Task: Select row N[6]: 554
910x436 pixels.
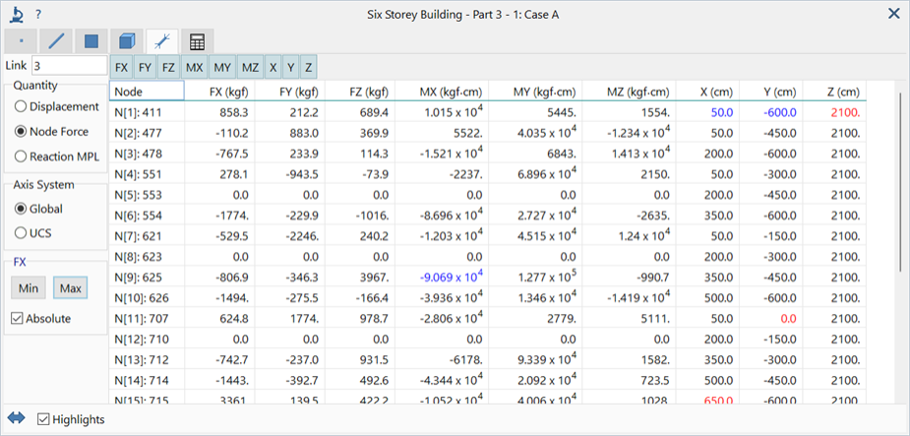Action: 488,216
